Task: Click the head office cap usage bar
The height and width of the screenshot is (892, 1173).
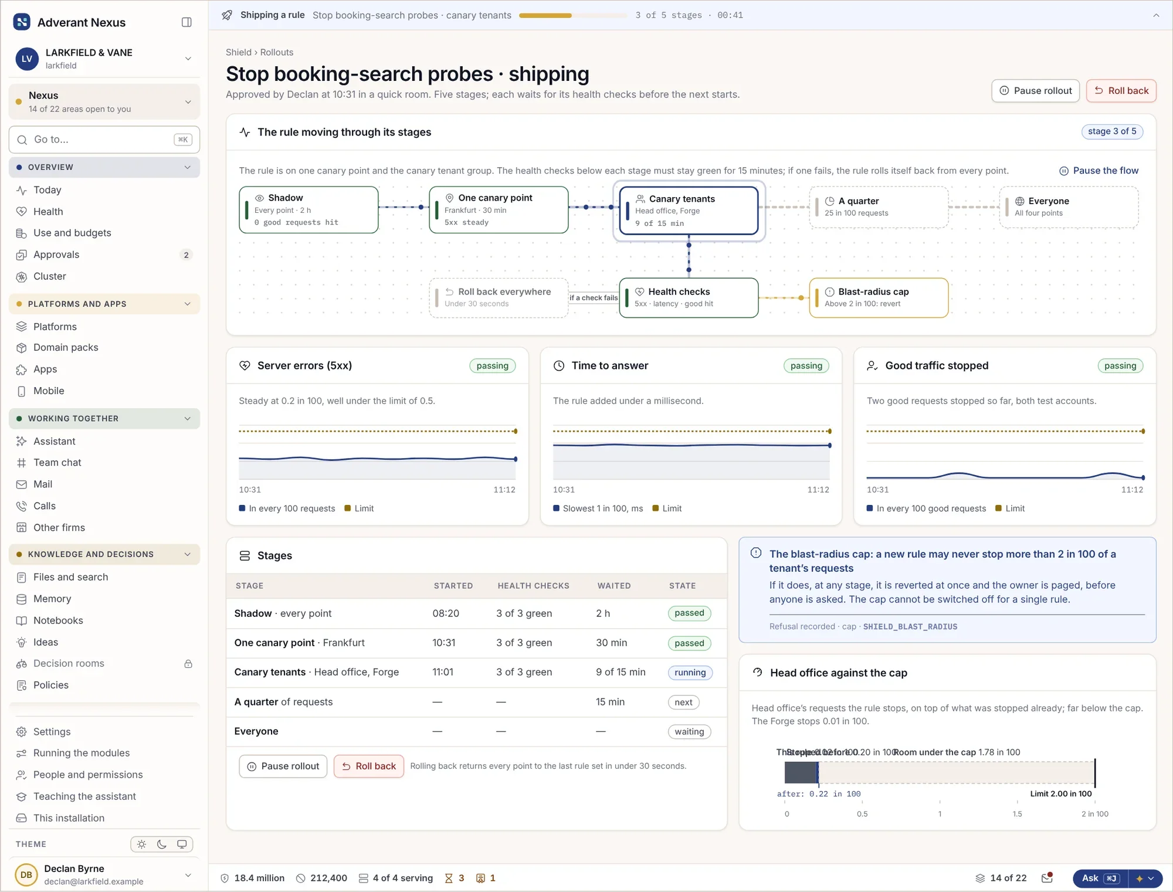Action: (940, 772)
